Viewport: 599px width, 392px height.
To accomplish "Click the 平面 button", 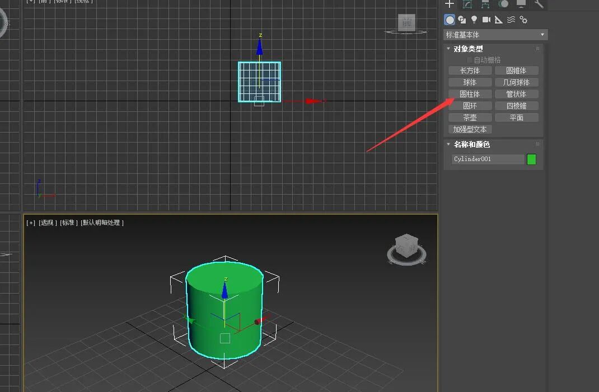I will pyautogui.click(x=517, y=117).
